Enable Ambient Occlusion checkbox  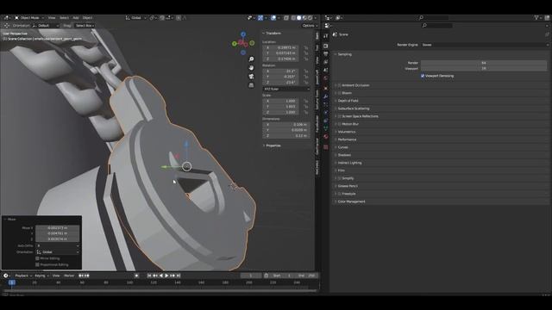340,85
